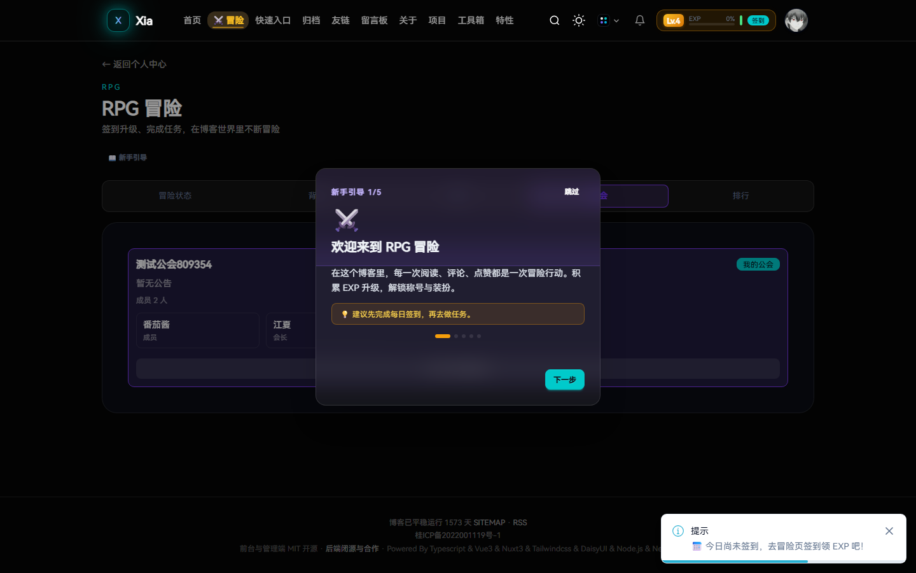Go to 首页 in the navigation
916x573 pixels.
tap(192, 20)
